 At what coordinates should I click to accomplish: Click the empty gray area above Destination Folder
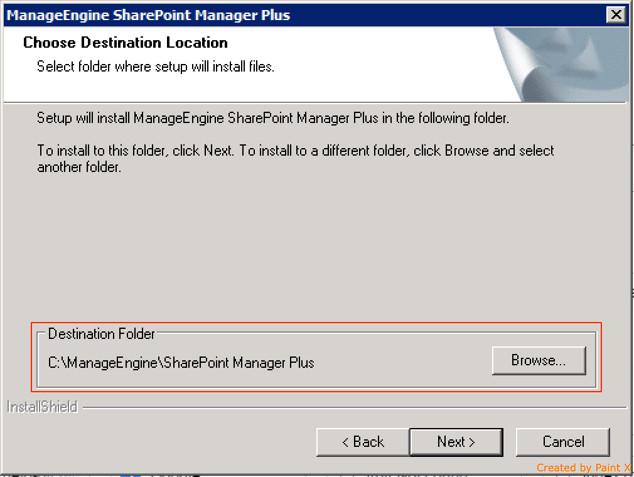[x=314, y=251]
